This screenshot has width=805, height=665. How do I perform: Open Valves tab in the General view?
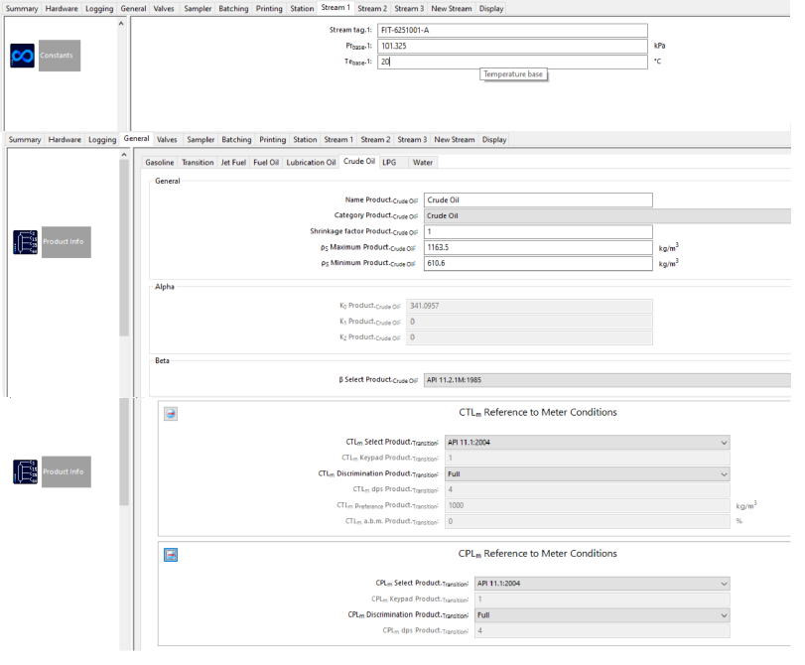coord(167,140)
